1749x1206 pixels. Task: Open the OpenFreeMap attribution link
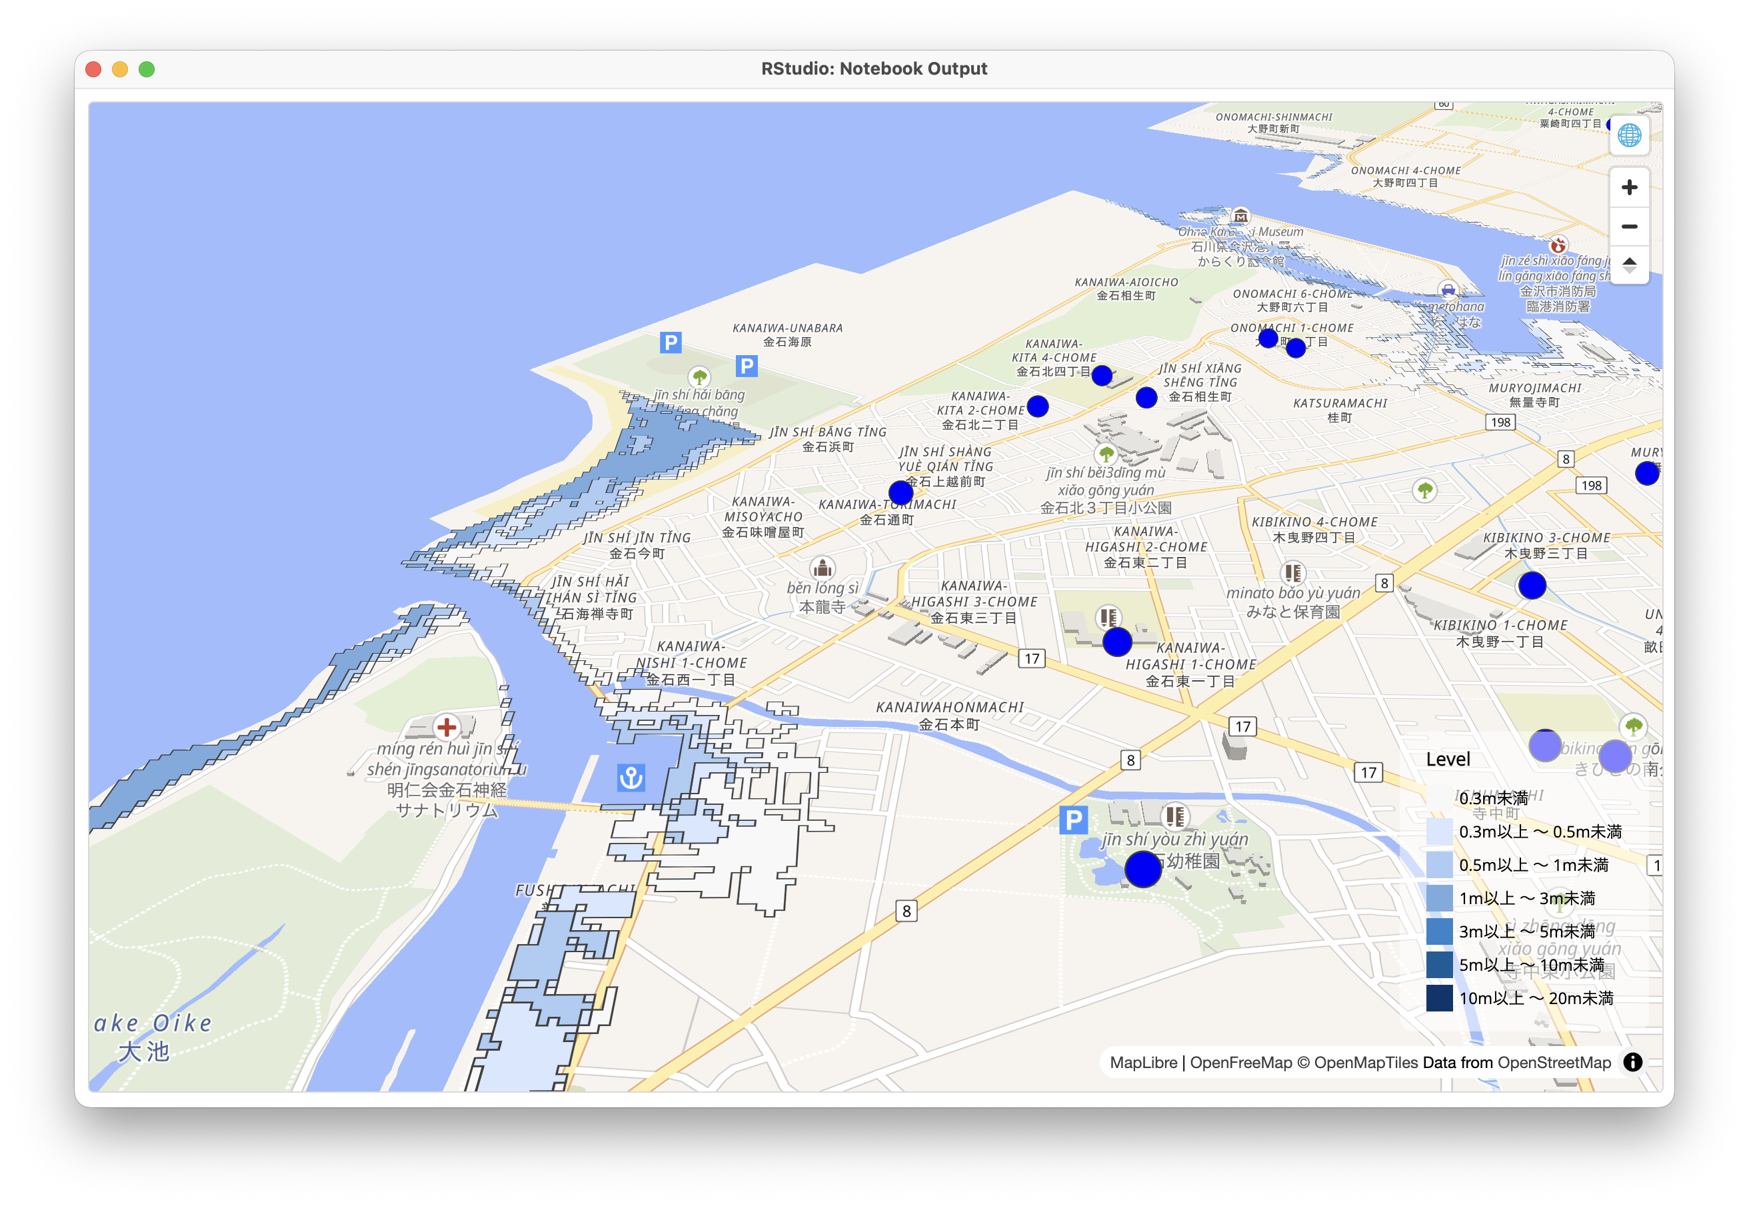click(1240, 1063)
